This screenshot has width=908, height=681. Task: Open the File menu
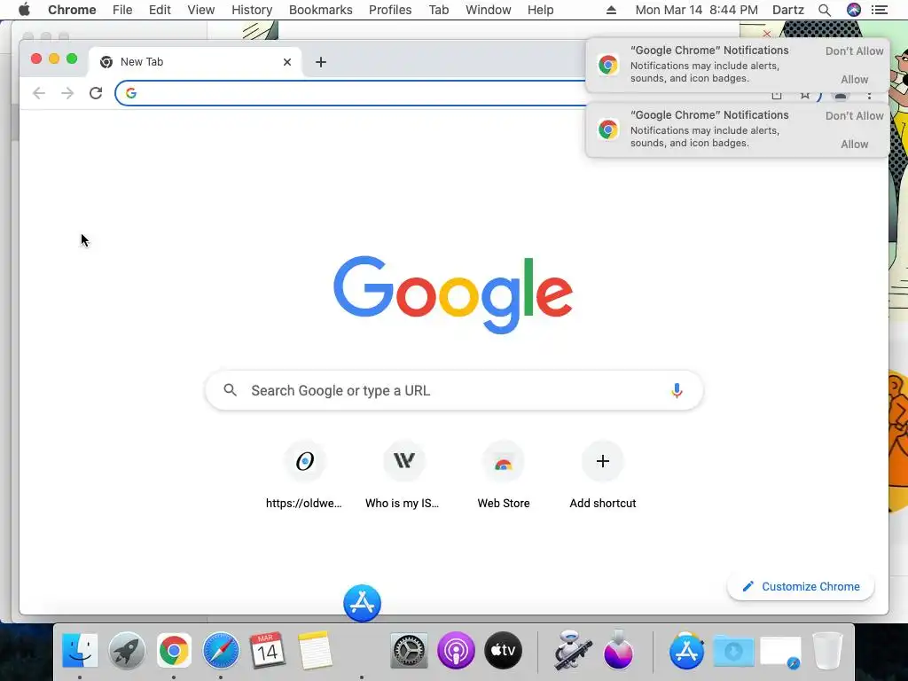122,10
